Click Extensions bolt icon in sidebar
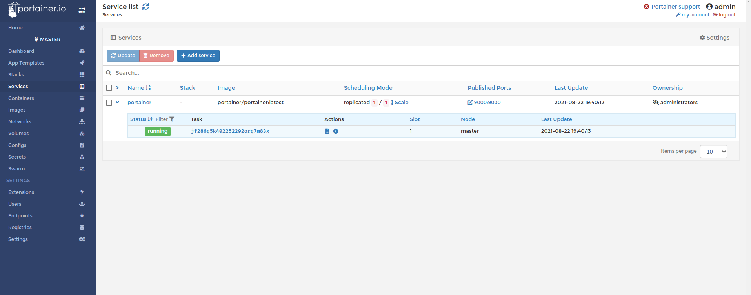Viewport: 751px width, 295px height. pyautogui.click(x=82, y=192)
